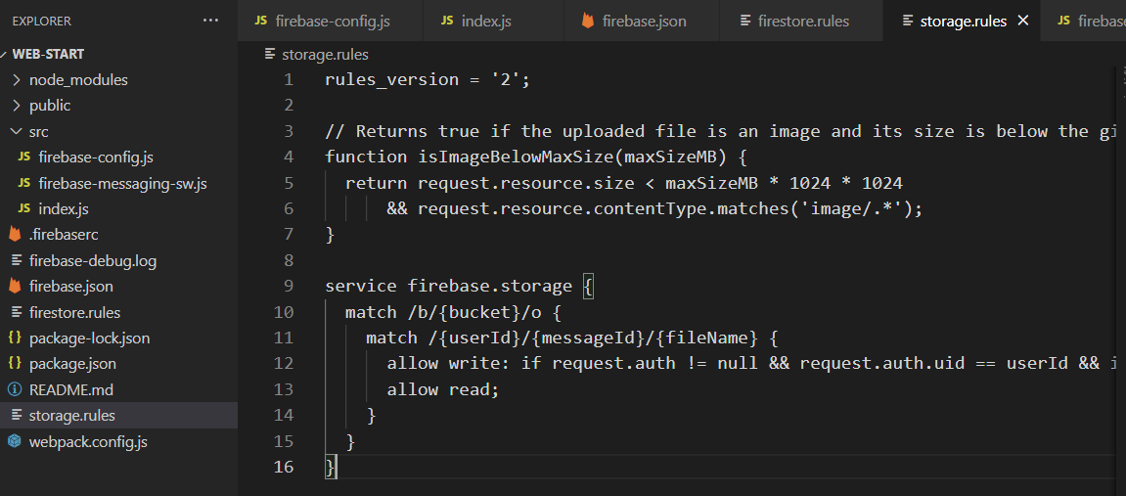Viewport: 1126px width, 496px height.
Task: Close the storage.rules editor tab
Action: (1023, 21)
